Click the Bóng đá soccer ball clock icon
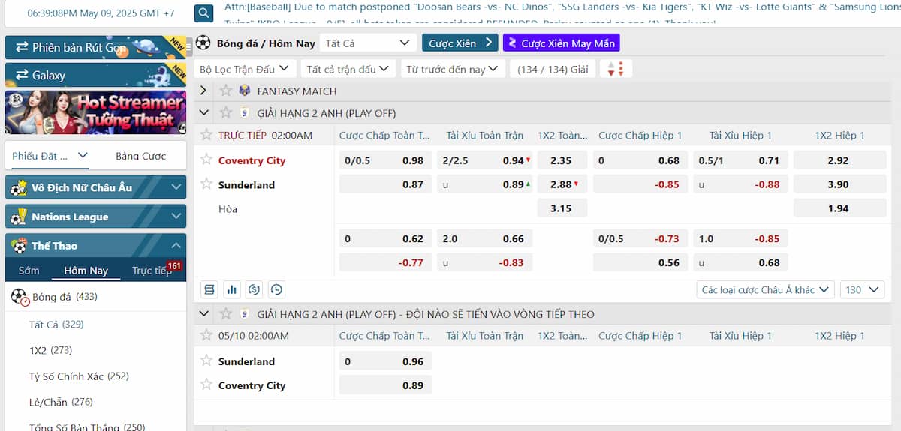 pyautogui.click(x=20, y=297)
